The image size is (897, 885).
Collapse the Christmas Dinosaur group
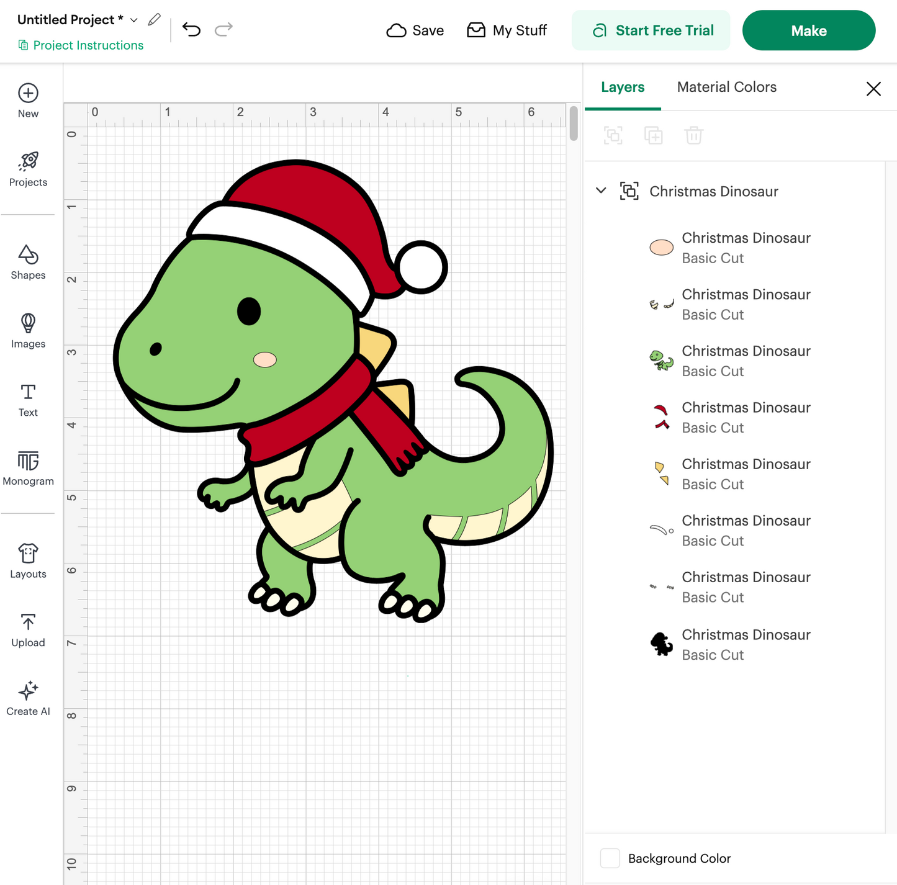(601, 191)
